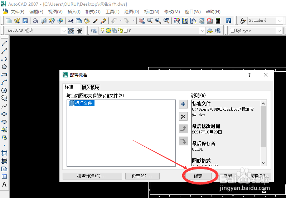Open the Block Editor lightning icon
This screenshot has width=286, height=198.
pyautogui.click(x=103, y=21)
